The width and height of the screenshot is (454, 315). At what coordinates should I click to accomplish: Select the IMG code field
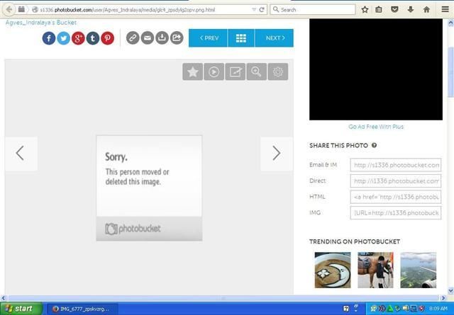pos(396,212)
